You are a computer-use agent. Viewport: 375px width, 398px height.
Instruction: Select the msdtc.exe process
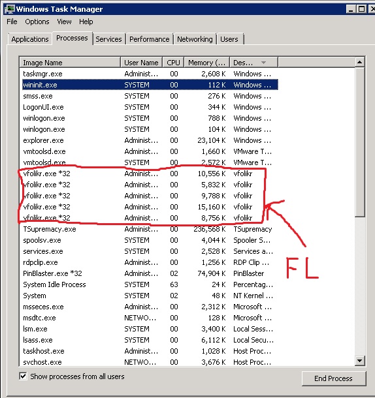tap(149, 318)
